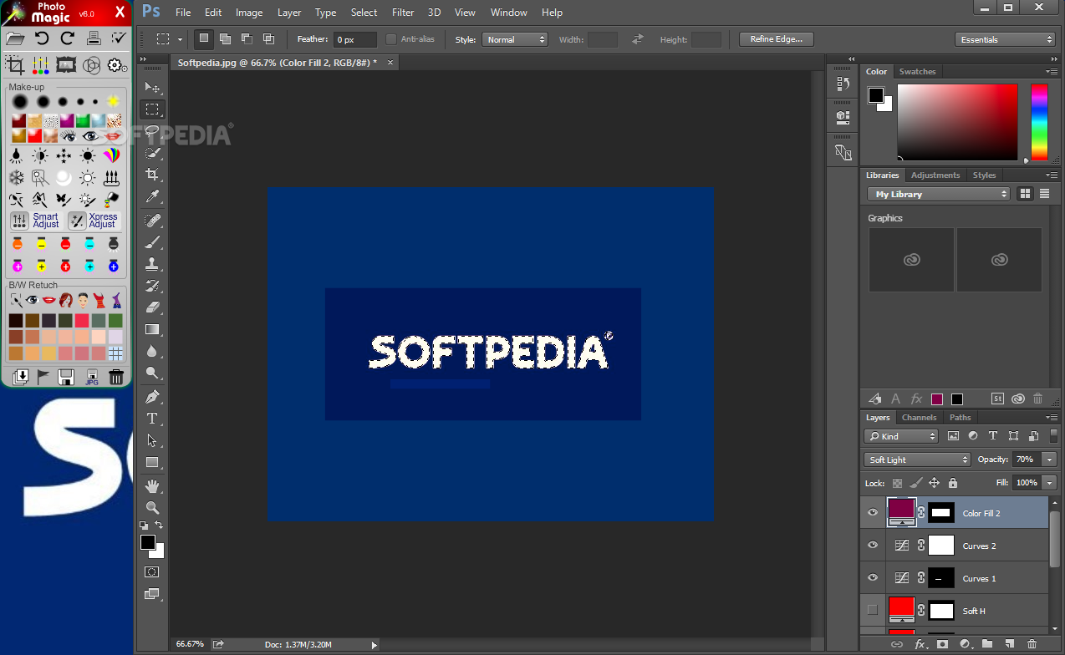Delete layer using Layers panel trash icon
Image resolution: width=1065 pixels, height=655 pixels.
pos(1032,644)
